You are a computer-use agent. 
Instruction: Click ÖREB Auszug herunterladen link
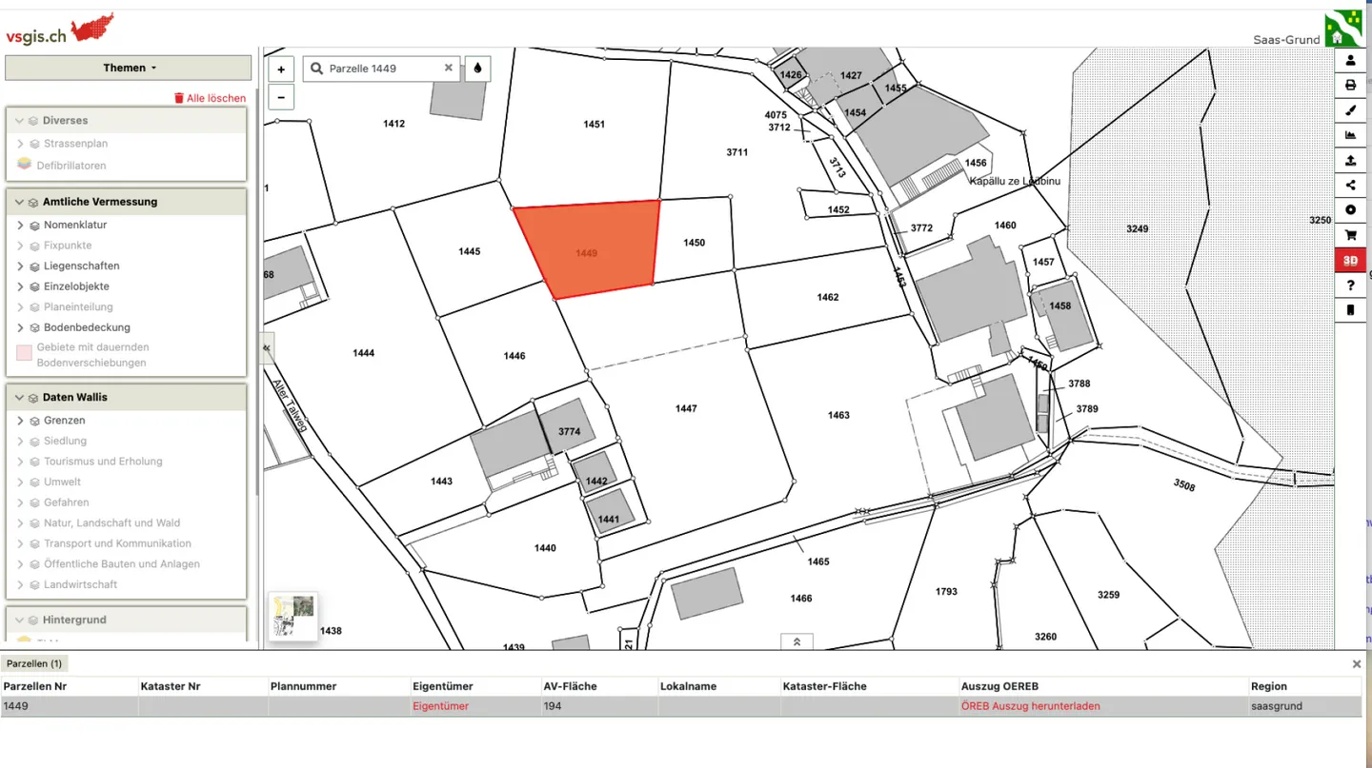click(1030, 706)
